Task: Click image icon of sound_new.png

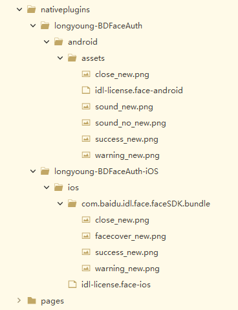Action: click(x=86, y=107)
